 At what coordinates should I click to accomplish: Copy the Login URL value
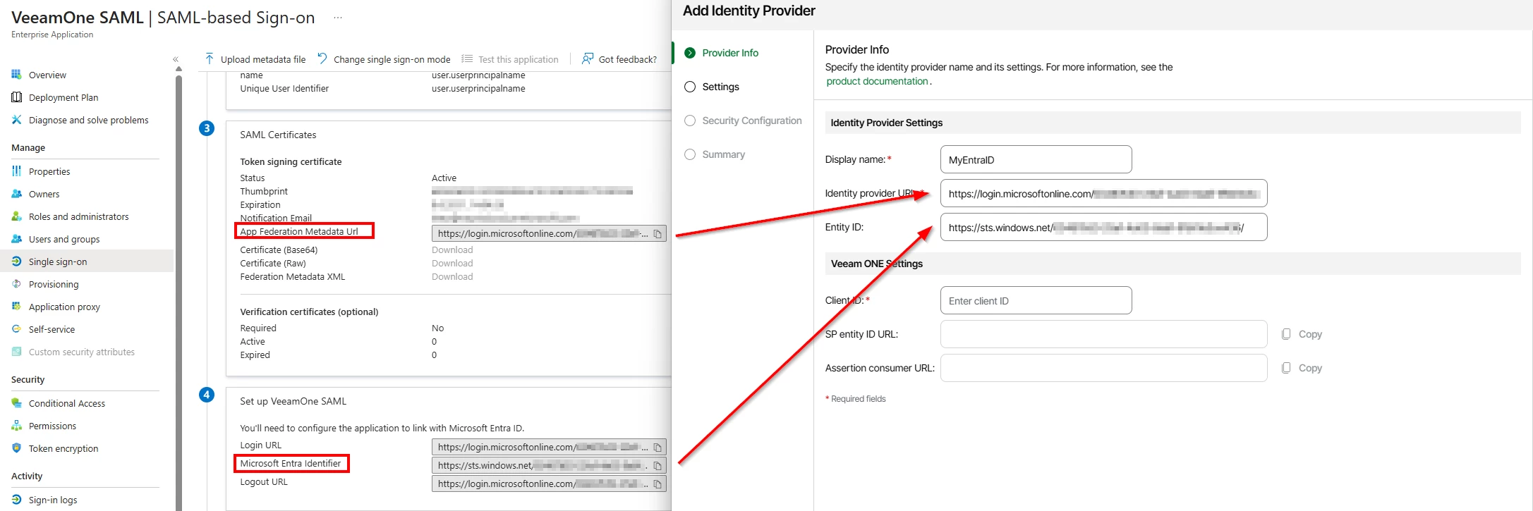tap(658, 447)
